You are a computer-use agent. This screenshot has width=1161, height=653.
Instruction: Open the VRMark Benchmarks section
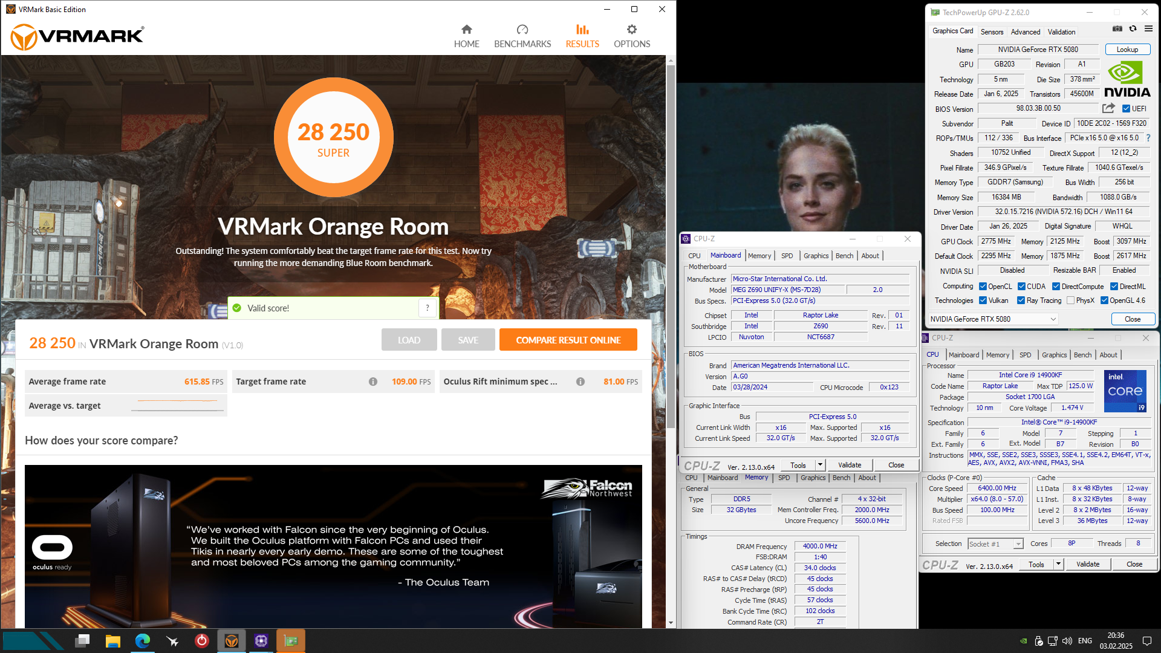point(522,36)
